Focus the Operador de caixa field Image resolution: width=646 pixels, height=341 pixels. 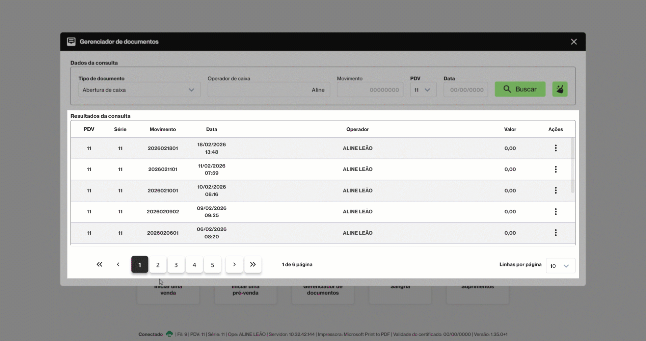coord(269,90)
